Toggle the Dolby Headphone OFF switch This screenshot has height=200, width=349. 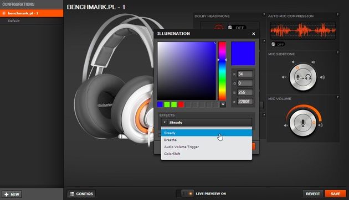237,28
